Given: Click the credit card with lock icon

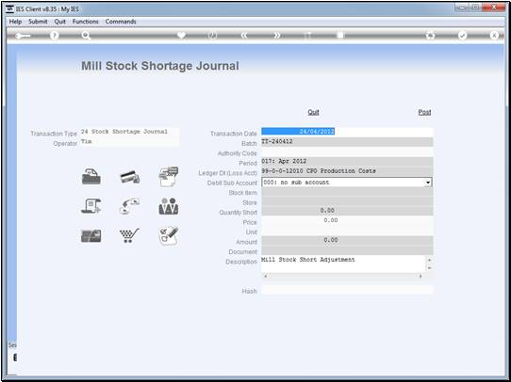Looking at the screenshot, I should tap(130, 177).
